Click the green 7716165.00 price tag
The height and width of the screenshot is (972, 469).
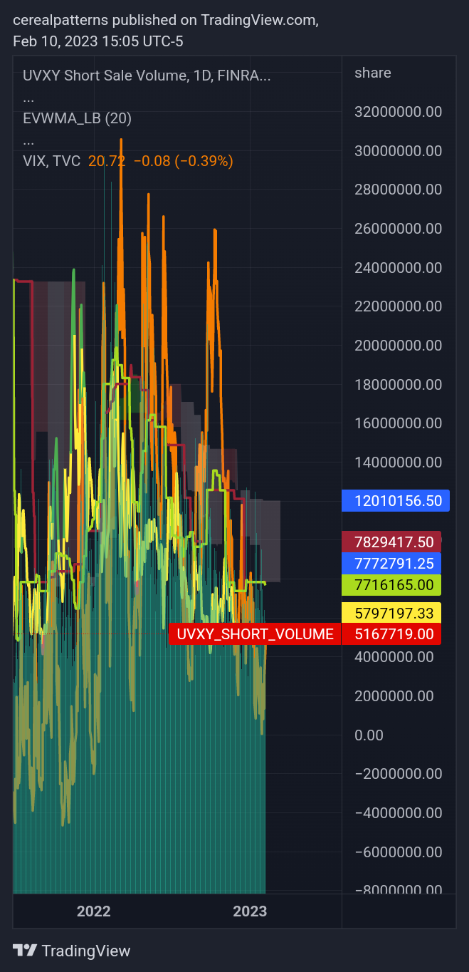click(391, 585)
